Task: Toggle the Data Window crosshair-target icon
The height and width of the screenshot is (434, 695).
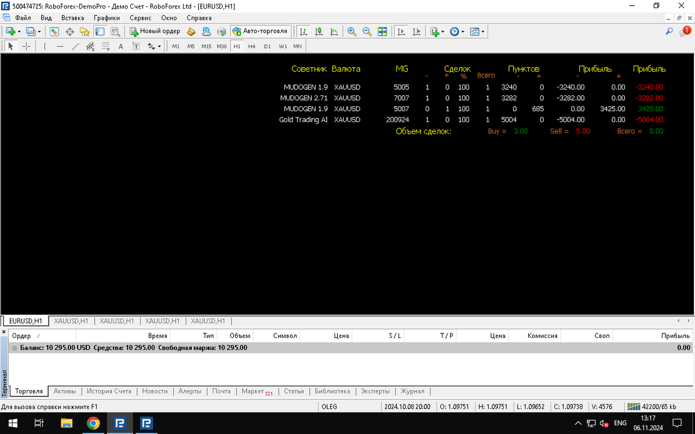Action: click(69, 31)
